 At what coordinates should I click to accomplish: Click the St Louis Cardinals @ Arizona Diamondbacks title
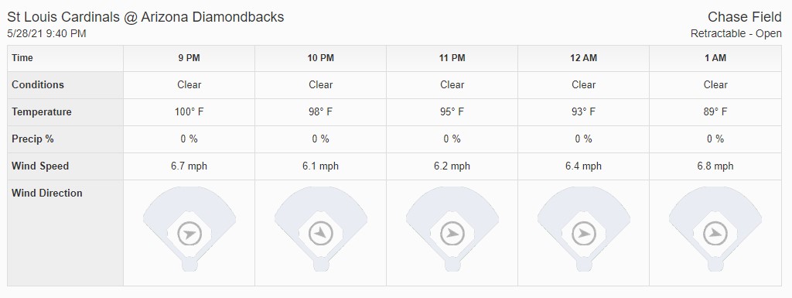pyautogui.click(x=145, y=17)
